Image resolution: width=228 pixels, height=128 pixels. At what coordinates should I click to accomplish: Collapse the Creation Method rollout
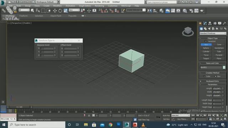click(x=213, y=73)
